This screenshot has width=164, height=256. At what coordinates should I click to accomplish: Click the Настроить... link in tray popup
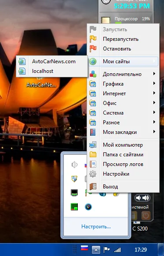pyautogui.click(x=96, y=227)
